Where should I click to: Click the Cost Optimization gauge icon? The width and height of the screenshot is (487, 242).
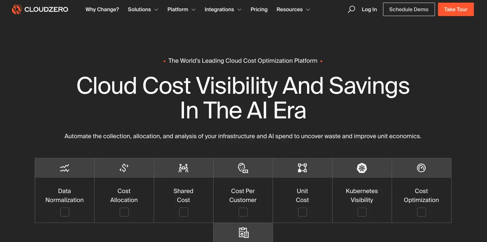422,168
